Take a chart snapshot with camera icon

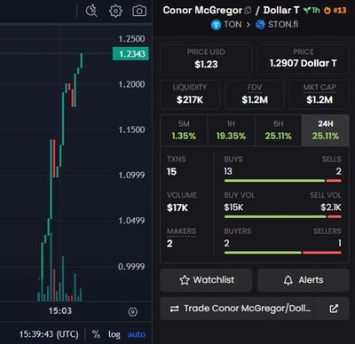click(x=139, y=12)
